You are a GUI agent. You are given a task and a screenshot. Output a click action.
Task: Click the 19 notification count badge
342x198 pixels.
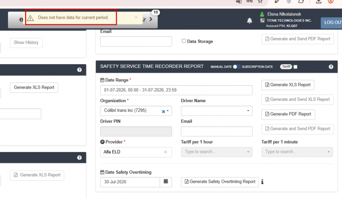point(155,12)
